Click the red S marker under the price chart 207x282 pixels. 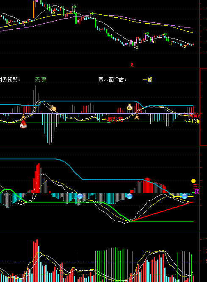coord(132,65)
